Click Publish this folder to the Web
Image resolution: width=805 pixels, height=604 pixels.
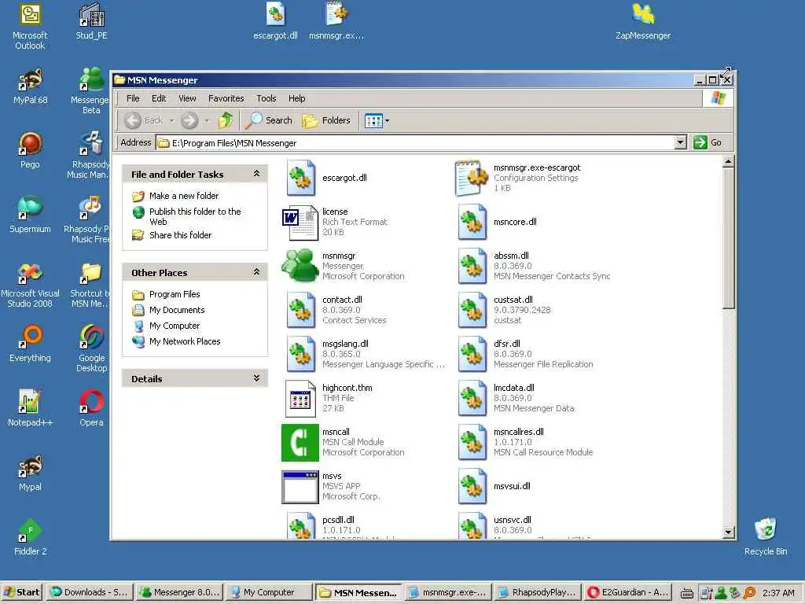195,216
